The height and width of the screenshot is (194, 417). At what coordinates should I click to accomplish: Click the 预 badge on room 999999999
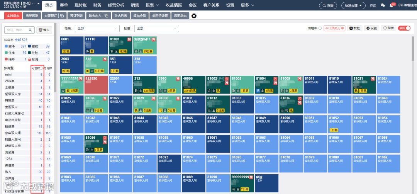click(x=251, y=177)
